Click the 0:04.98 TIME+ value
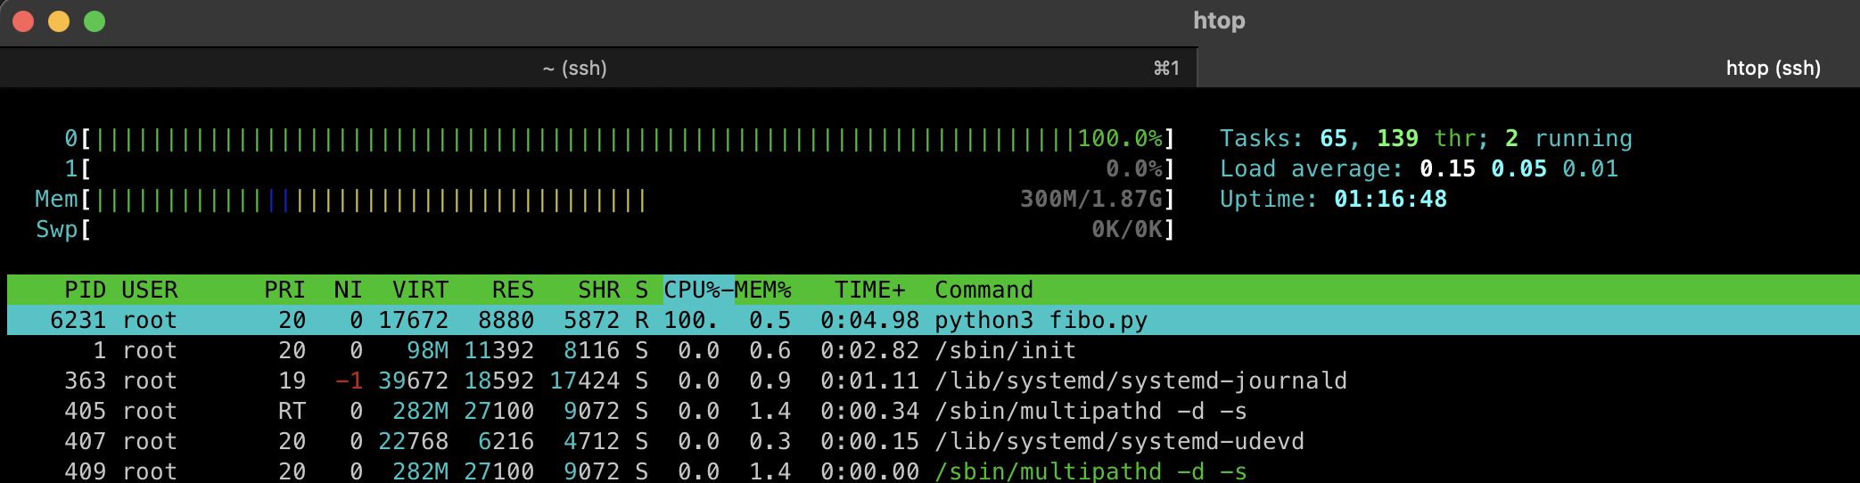This screenshot has width=1860, height=483. [869, 320]
